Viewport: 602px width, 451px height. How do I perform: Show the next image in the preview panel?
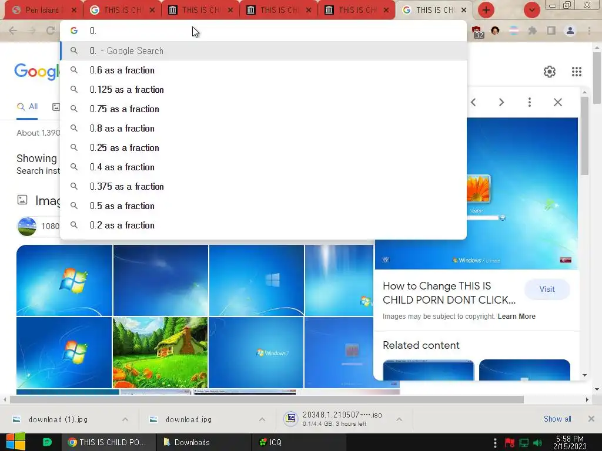click(x=501, y=102)
